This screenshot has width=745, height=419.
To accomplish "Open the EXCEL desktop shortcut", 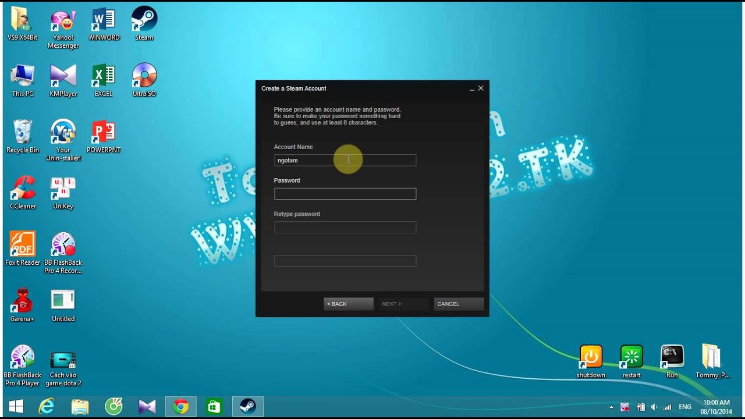I will click(x=104, y=80).
